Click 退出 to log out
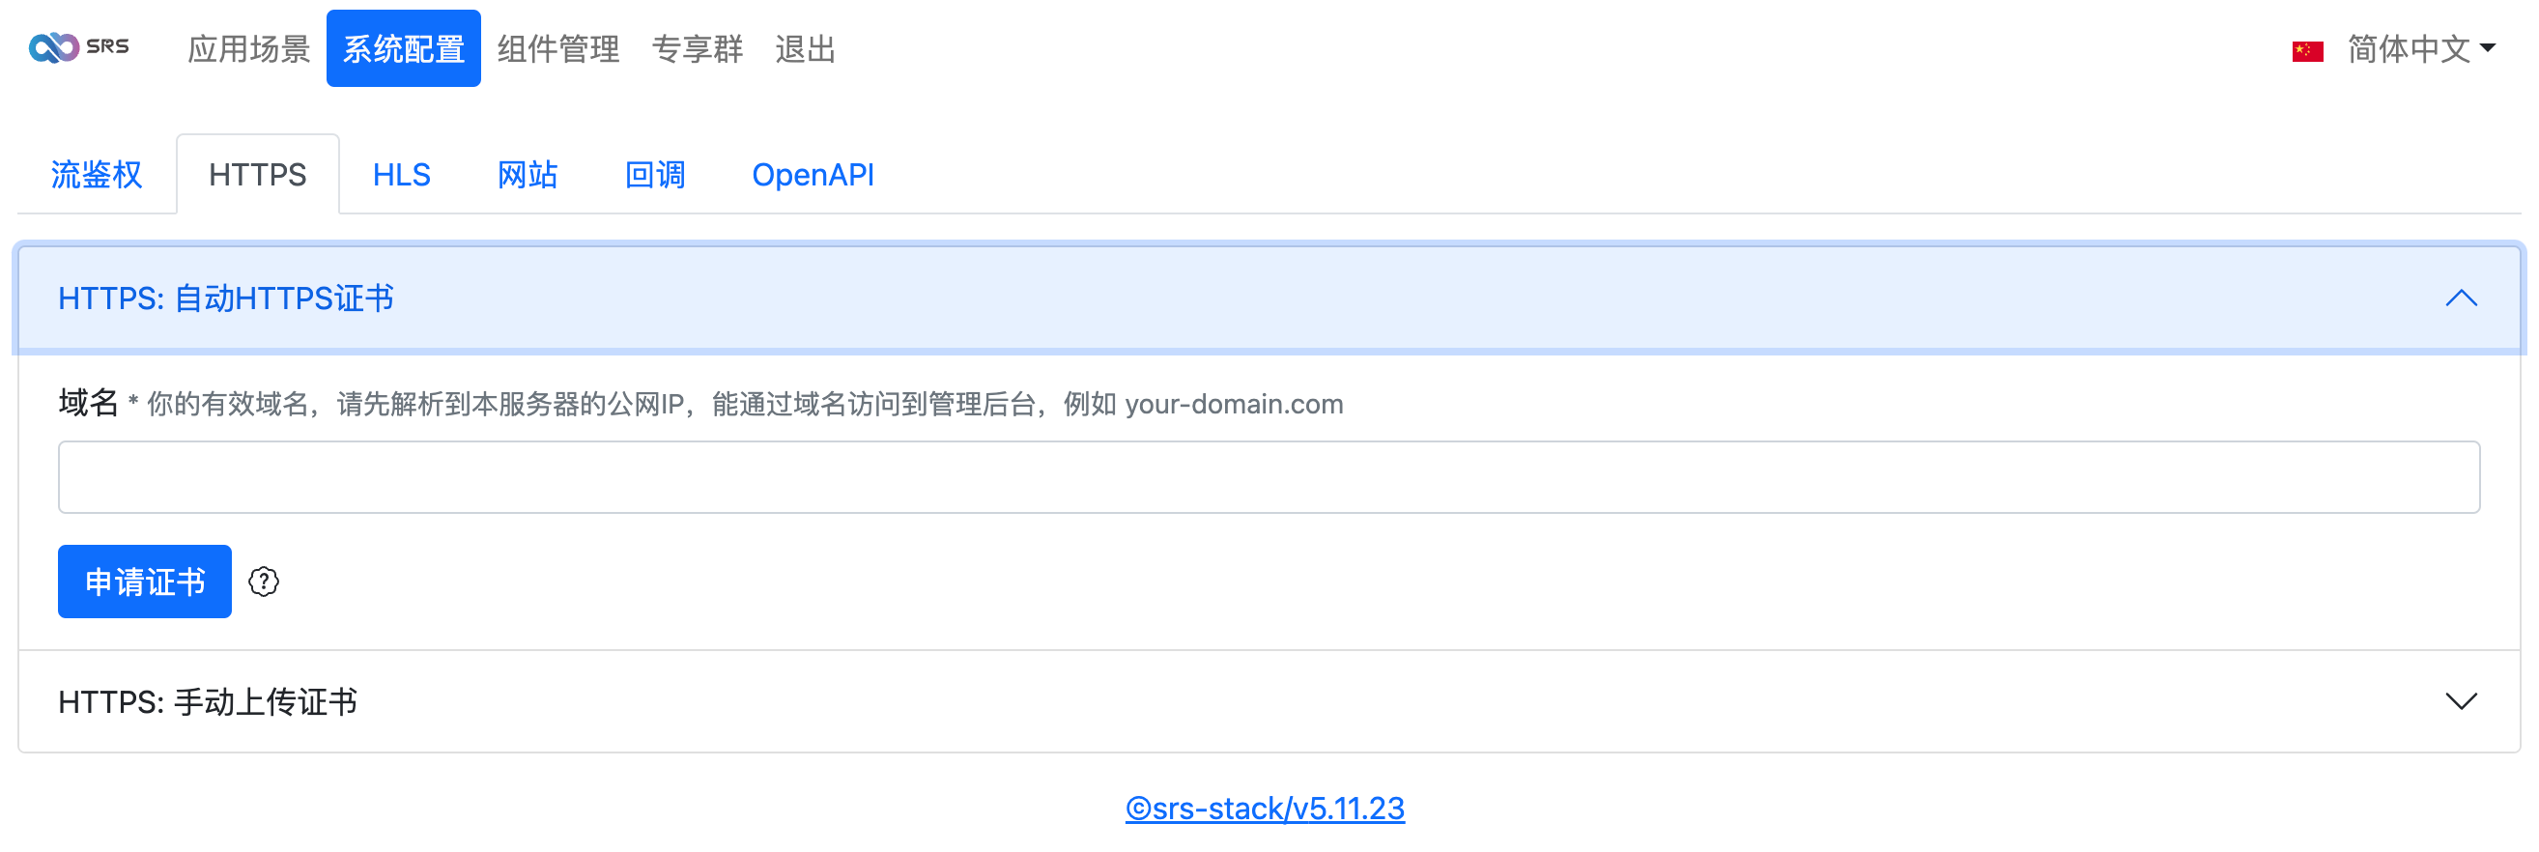Viewport: 2539px width, 852px height. [805, 48]
